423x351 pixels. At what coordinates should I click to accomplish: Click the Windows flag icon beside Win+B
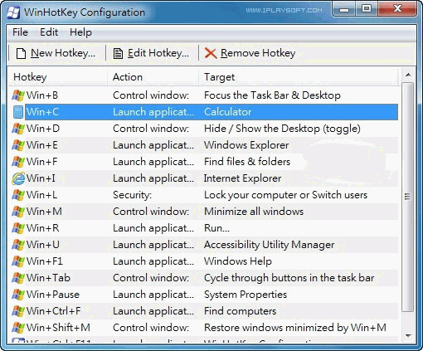tap(18, 95)
